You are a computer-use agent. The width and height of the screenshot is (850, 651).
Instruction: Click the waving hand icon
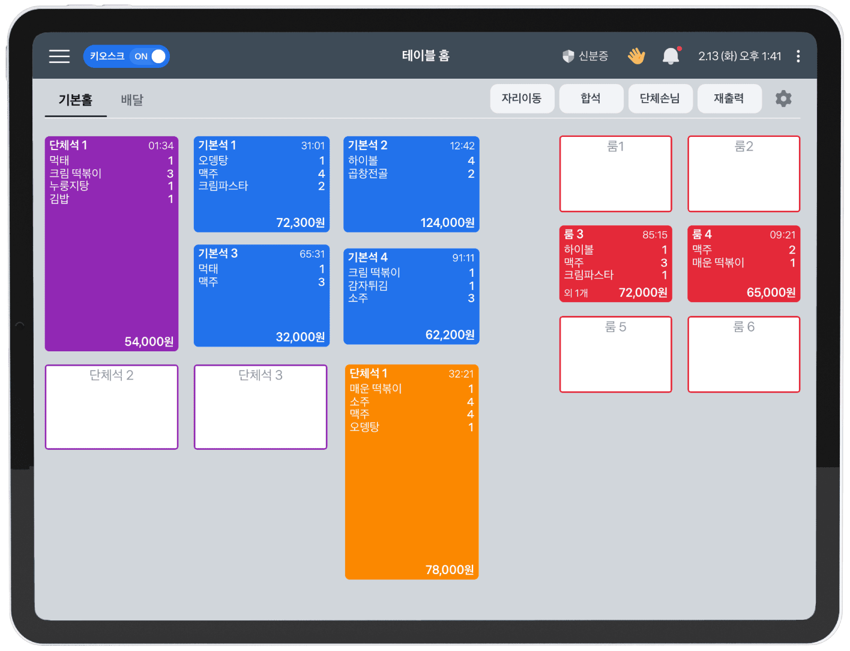[x=636, y=56]
